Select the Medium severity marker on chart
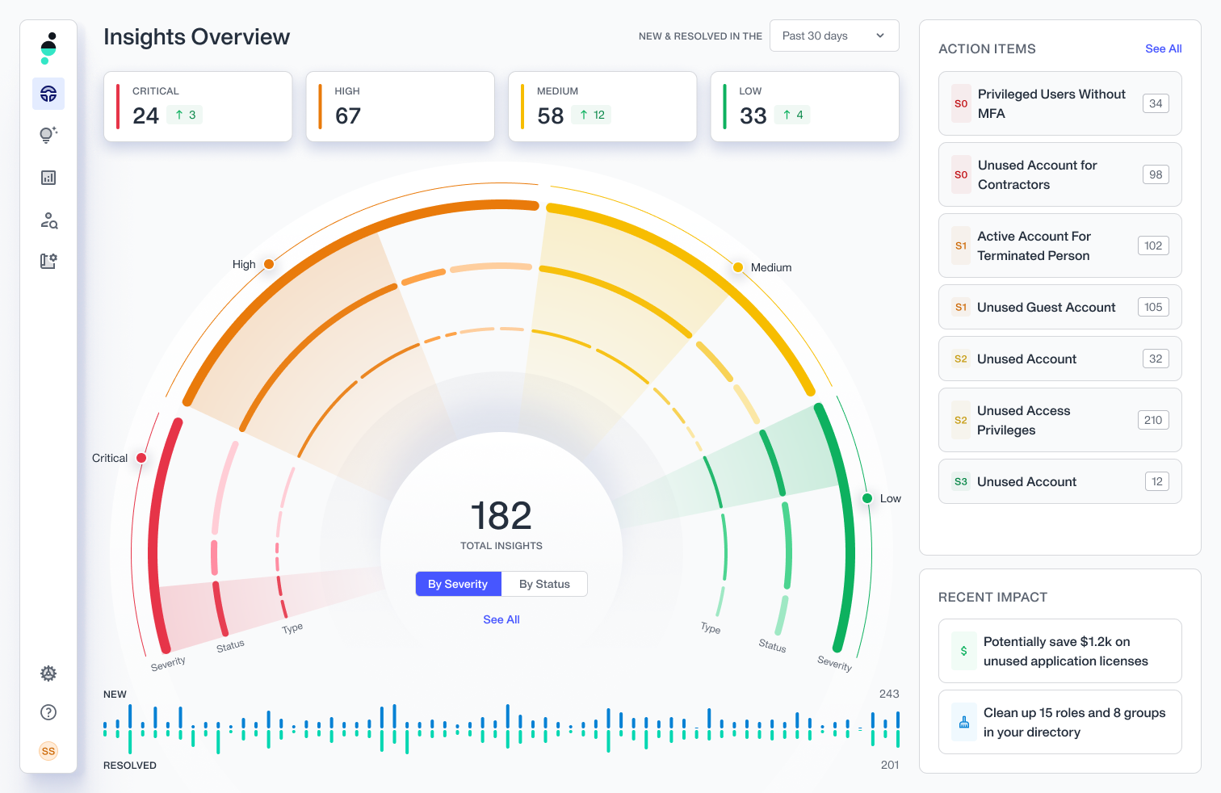Viewport: 1221px width, 793px height. (738, 267)
